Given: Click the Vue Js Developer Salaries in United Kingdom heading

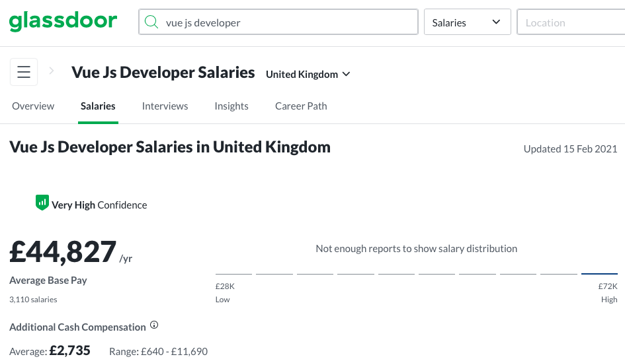Looking at the screenshot, I should tap(170, 147).
